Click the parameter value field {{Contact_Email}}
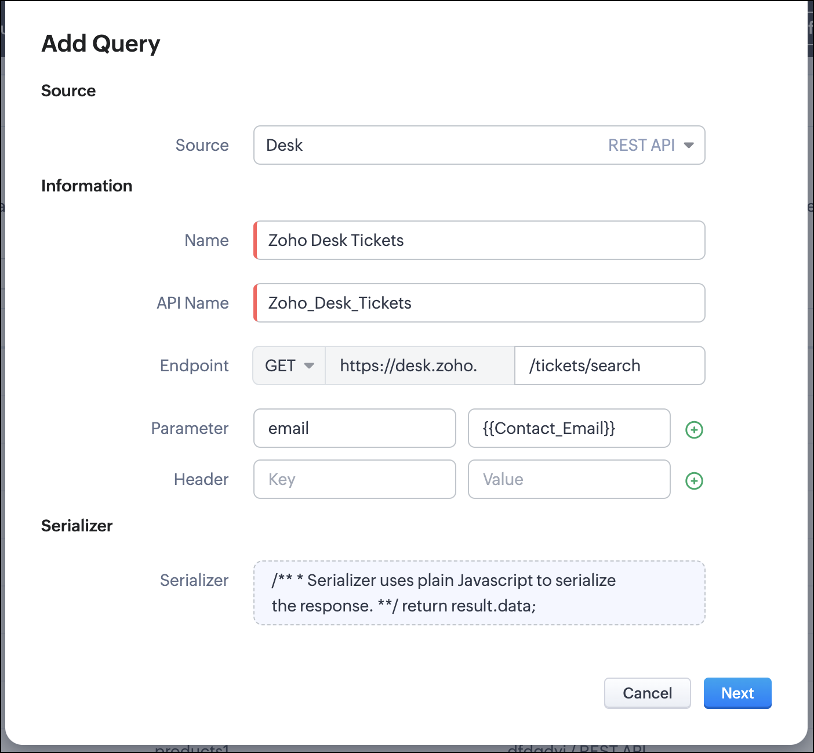 [x=569, y=428]
